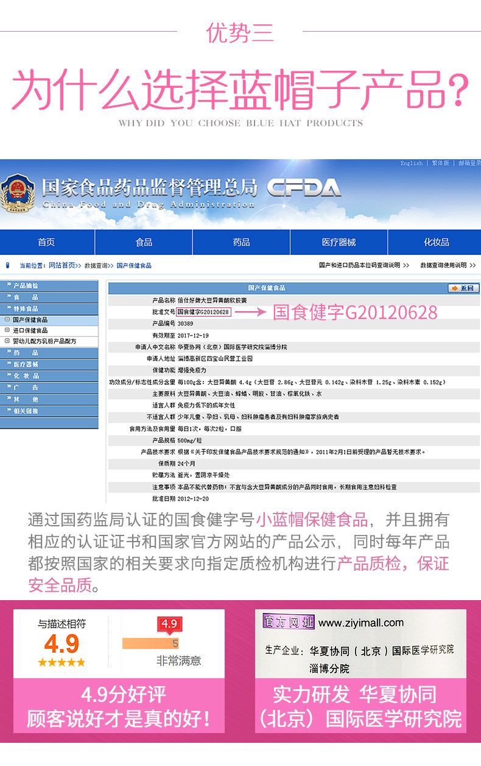Image resolution: width=481 pixels, height=766 pixels.
Task: Select 婴幼儿配方乳粉产品配方 in the sidebar
Action: (49, 341)
